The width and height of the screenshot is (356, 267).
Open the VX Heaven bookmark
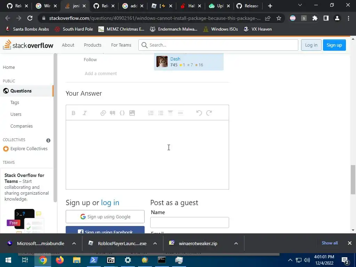[258, 29]
